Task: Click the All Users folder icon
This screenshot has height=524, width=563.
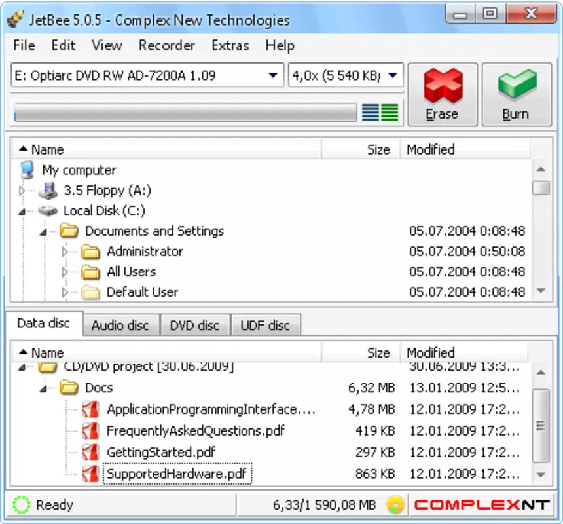Action: (90, 272)
